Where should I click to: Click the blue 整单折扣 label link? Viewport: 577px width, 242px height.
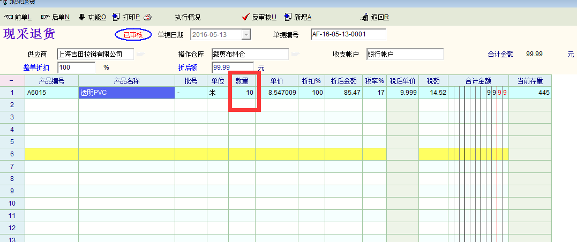(x=37, y=67)
